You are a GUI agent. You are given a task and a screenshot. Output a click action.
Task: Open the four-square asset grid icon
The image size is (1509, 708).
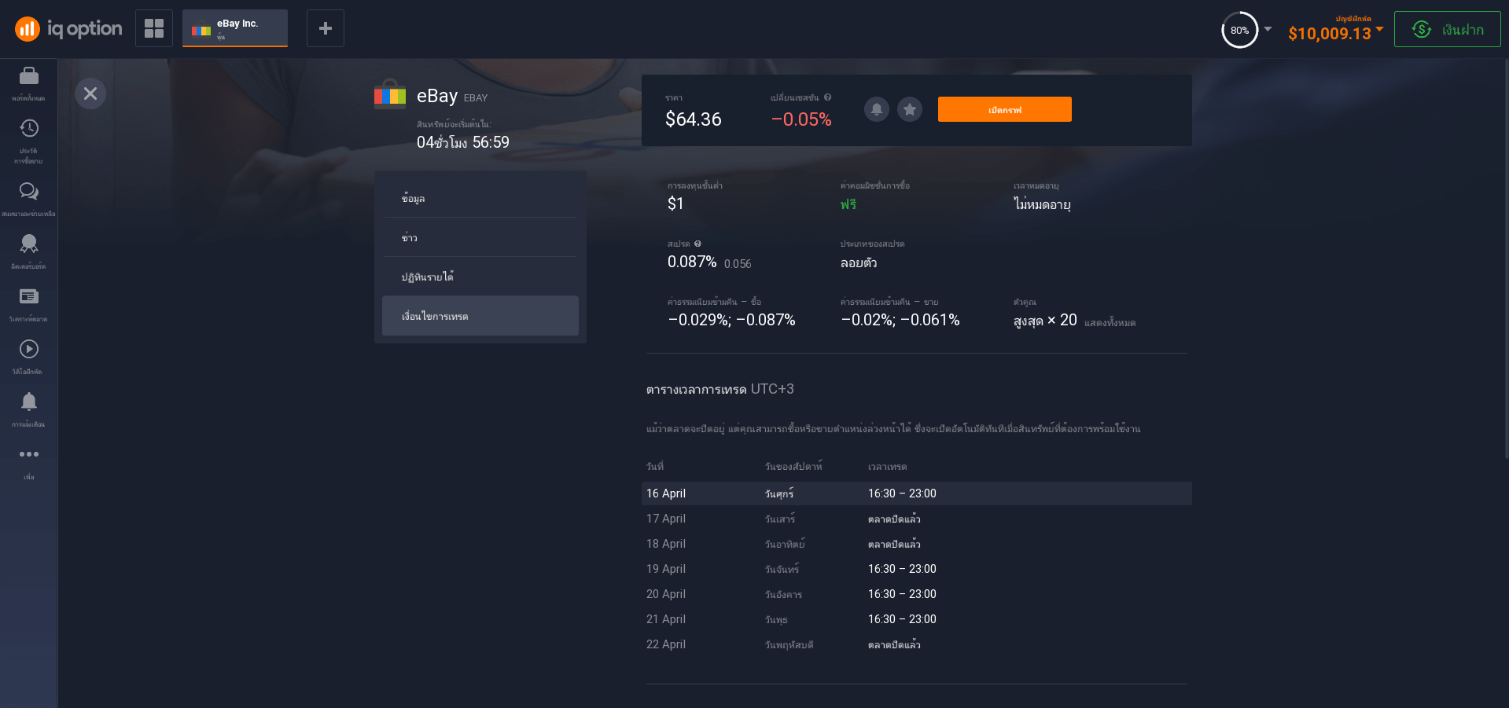pos(154,28)
